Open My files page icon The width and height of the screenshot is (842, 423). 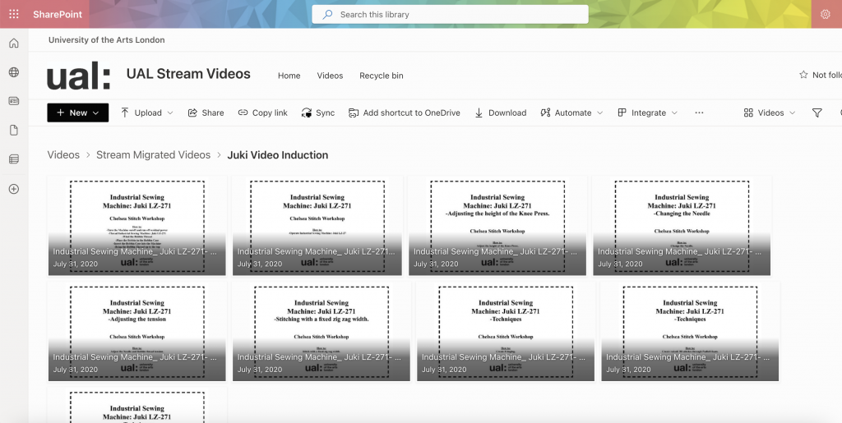[14, 131]
